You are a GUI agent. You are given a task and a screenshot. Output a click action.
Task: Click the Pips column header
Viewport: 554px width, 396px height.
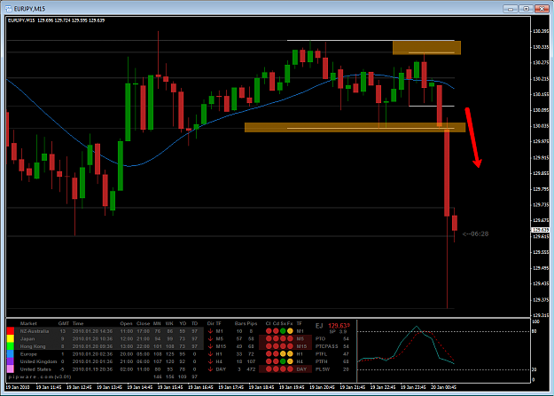[x=252, y=323]
